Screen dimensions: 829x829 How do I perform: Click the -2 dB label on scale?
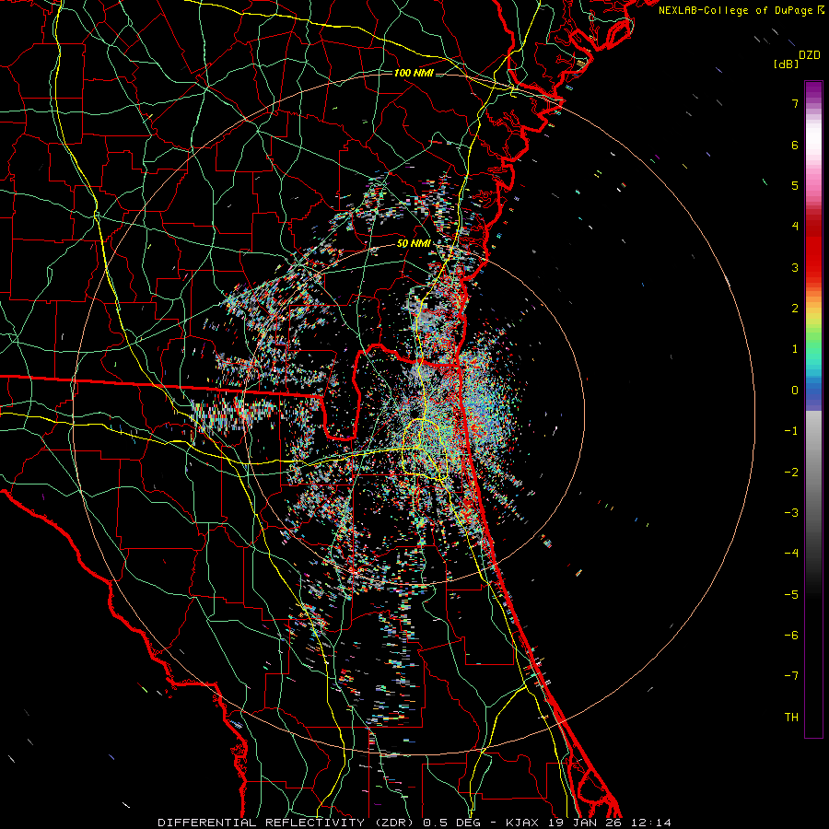click(x=791, y=473)
